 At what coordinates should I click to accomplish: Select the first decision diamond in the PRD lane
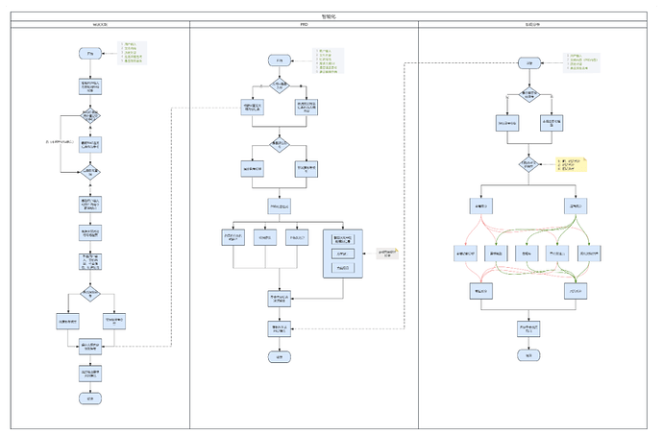click(x=280, y=86)
